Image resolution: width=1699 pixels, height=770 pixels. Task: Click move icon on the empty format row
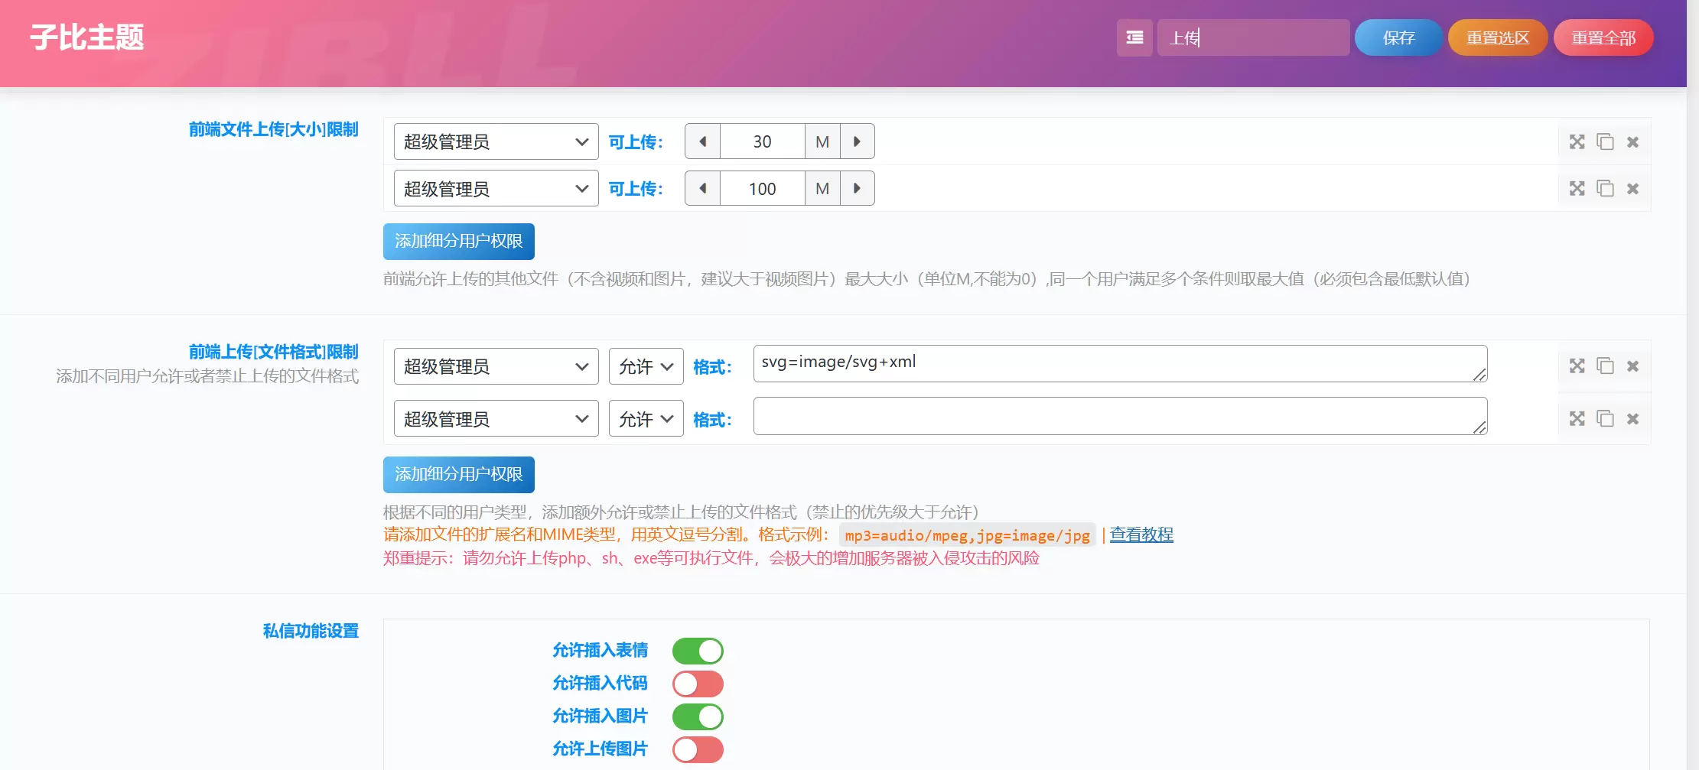tap(1577, 418)
